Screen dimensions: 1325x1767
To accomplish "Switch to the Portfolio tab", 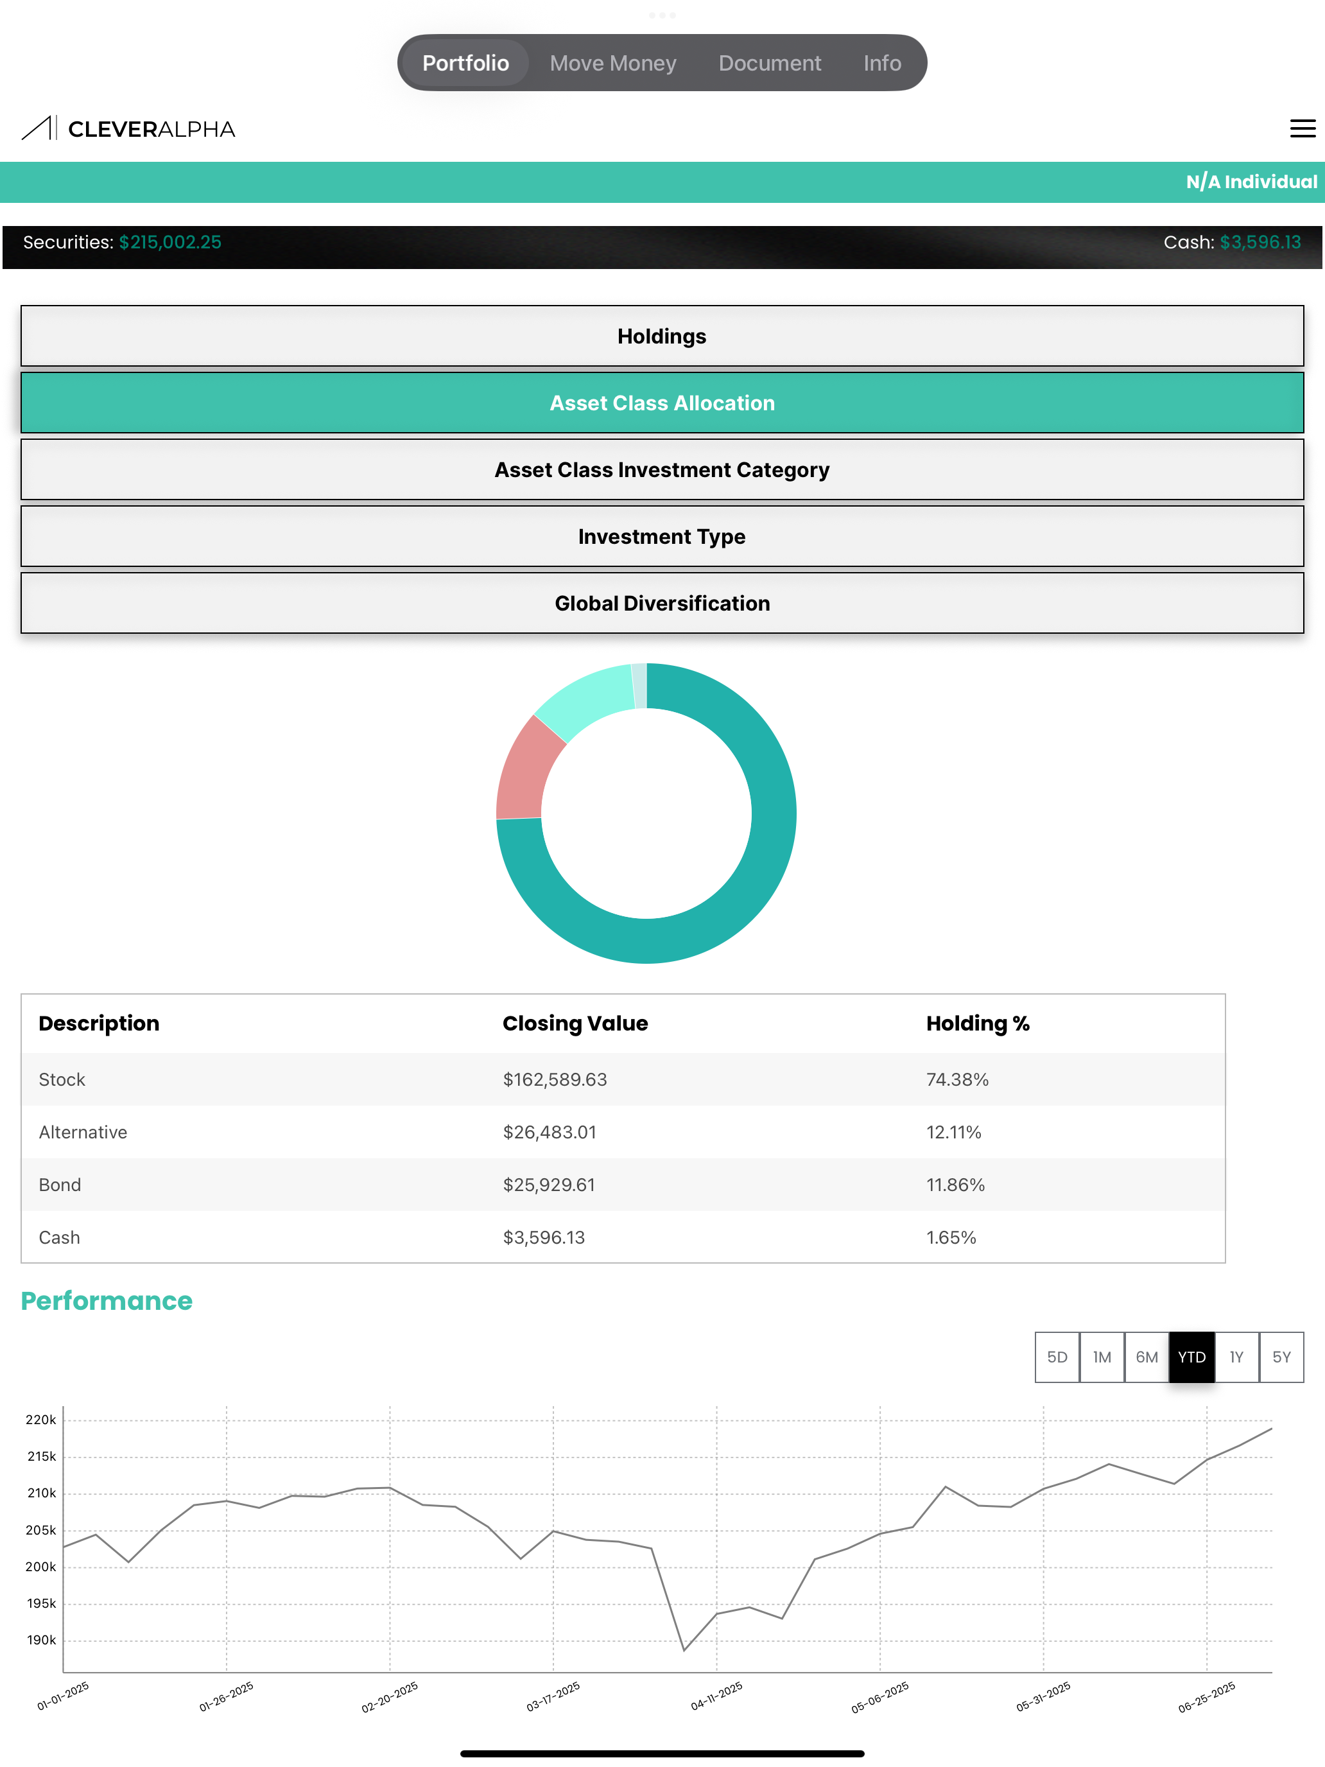I will [x=465, y=63].
